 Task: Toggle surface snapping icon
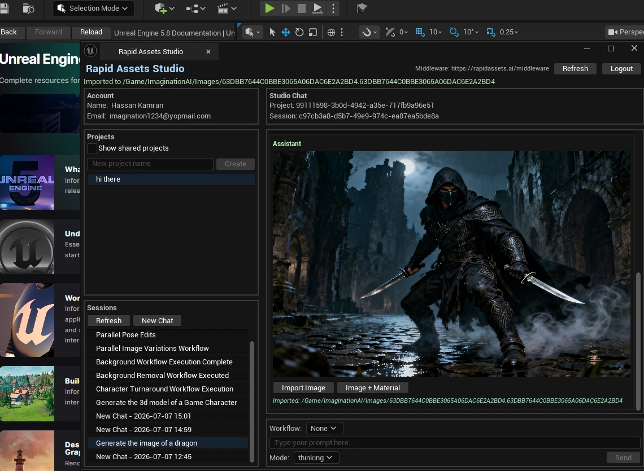(x=390, y=32)
